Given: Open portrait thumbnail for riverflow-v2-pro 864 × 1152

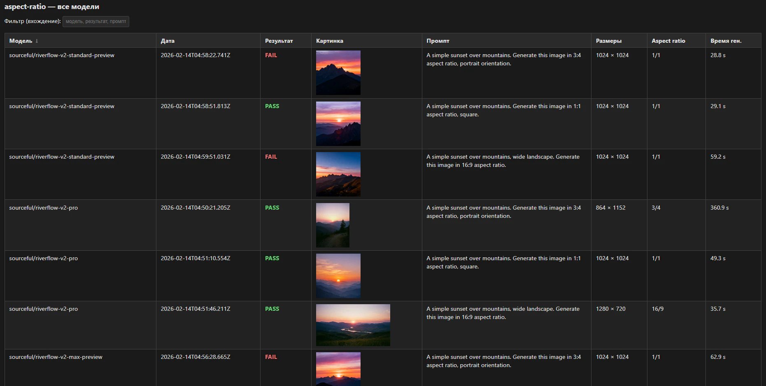Looking at the screenshot, I should click(333, 225).
